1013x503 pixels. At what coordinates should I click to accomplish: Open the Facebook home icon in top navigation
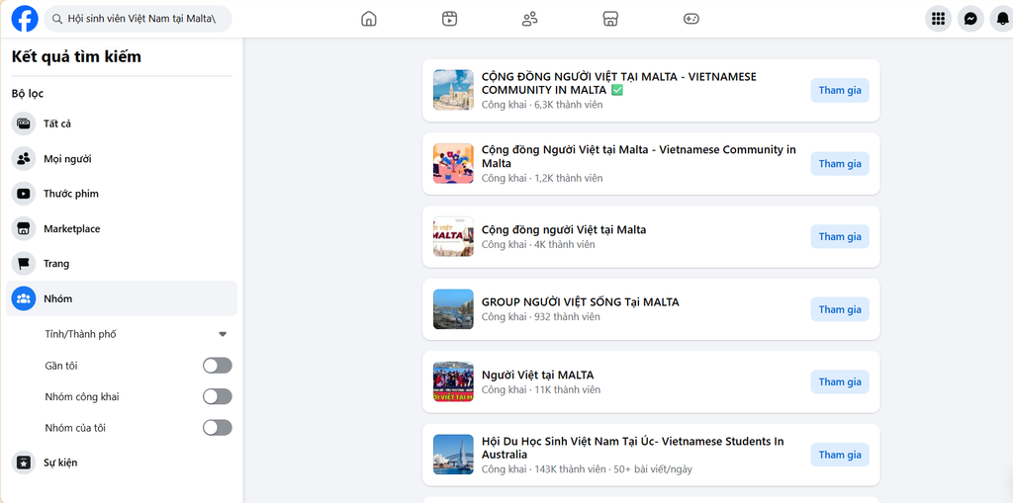tap(368, 19)
